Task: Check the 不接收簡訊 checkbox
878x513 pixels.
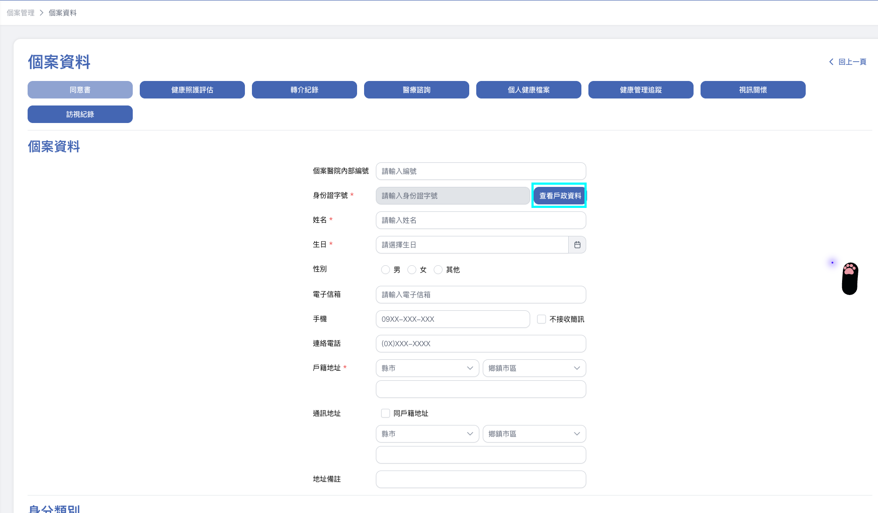Action: [542, 319]
